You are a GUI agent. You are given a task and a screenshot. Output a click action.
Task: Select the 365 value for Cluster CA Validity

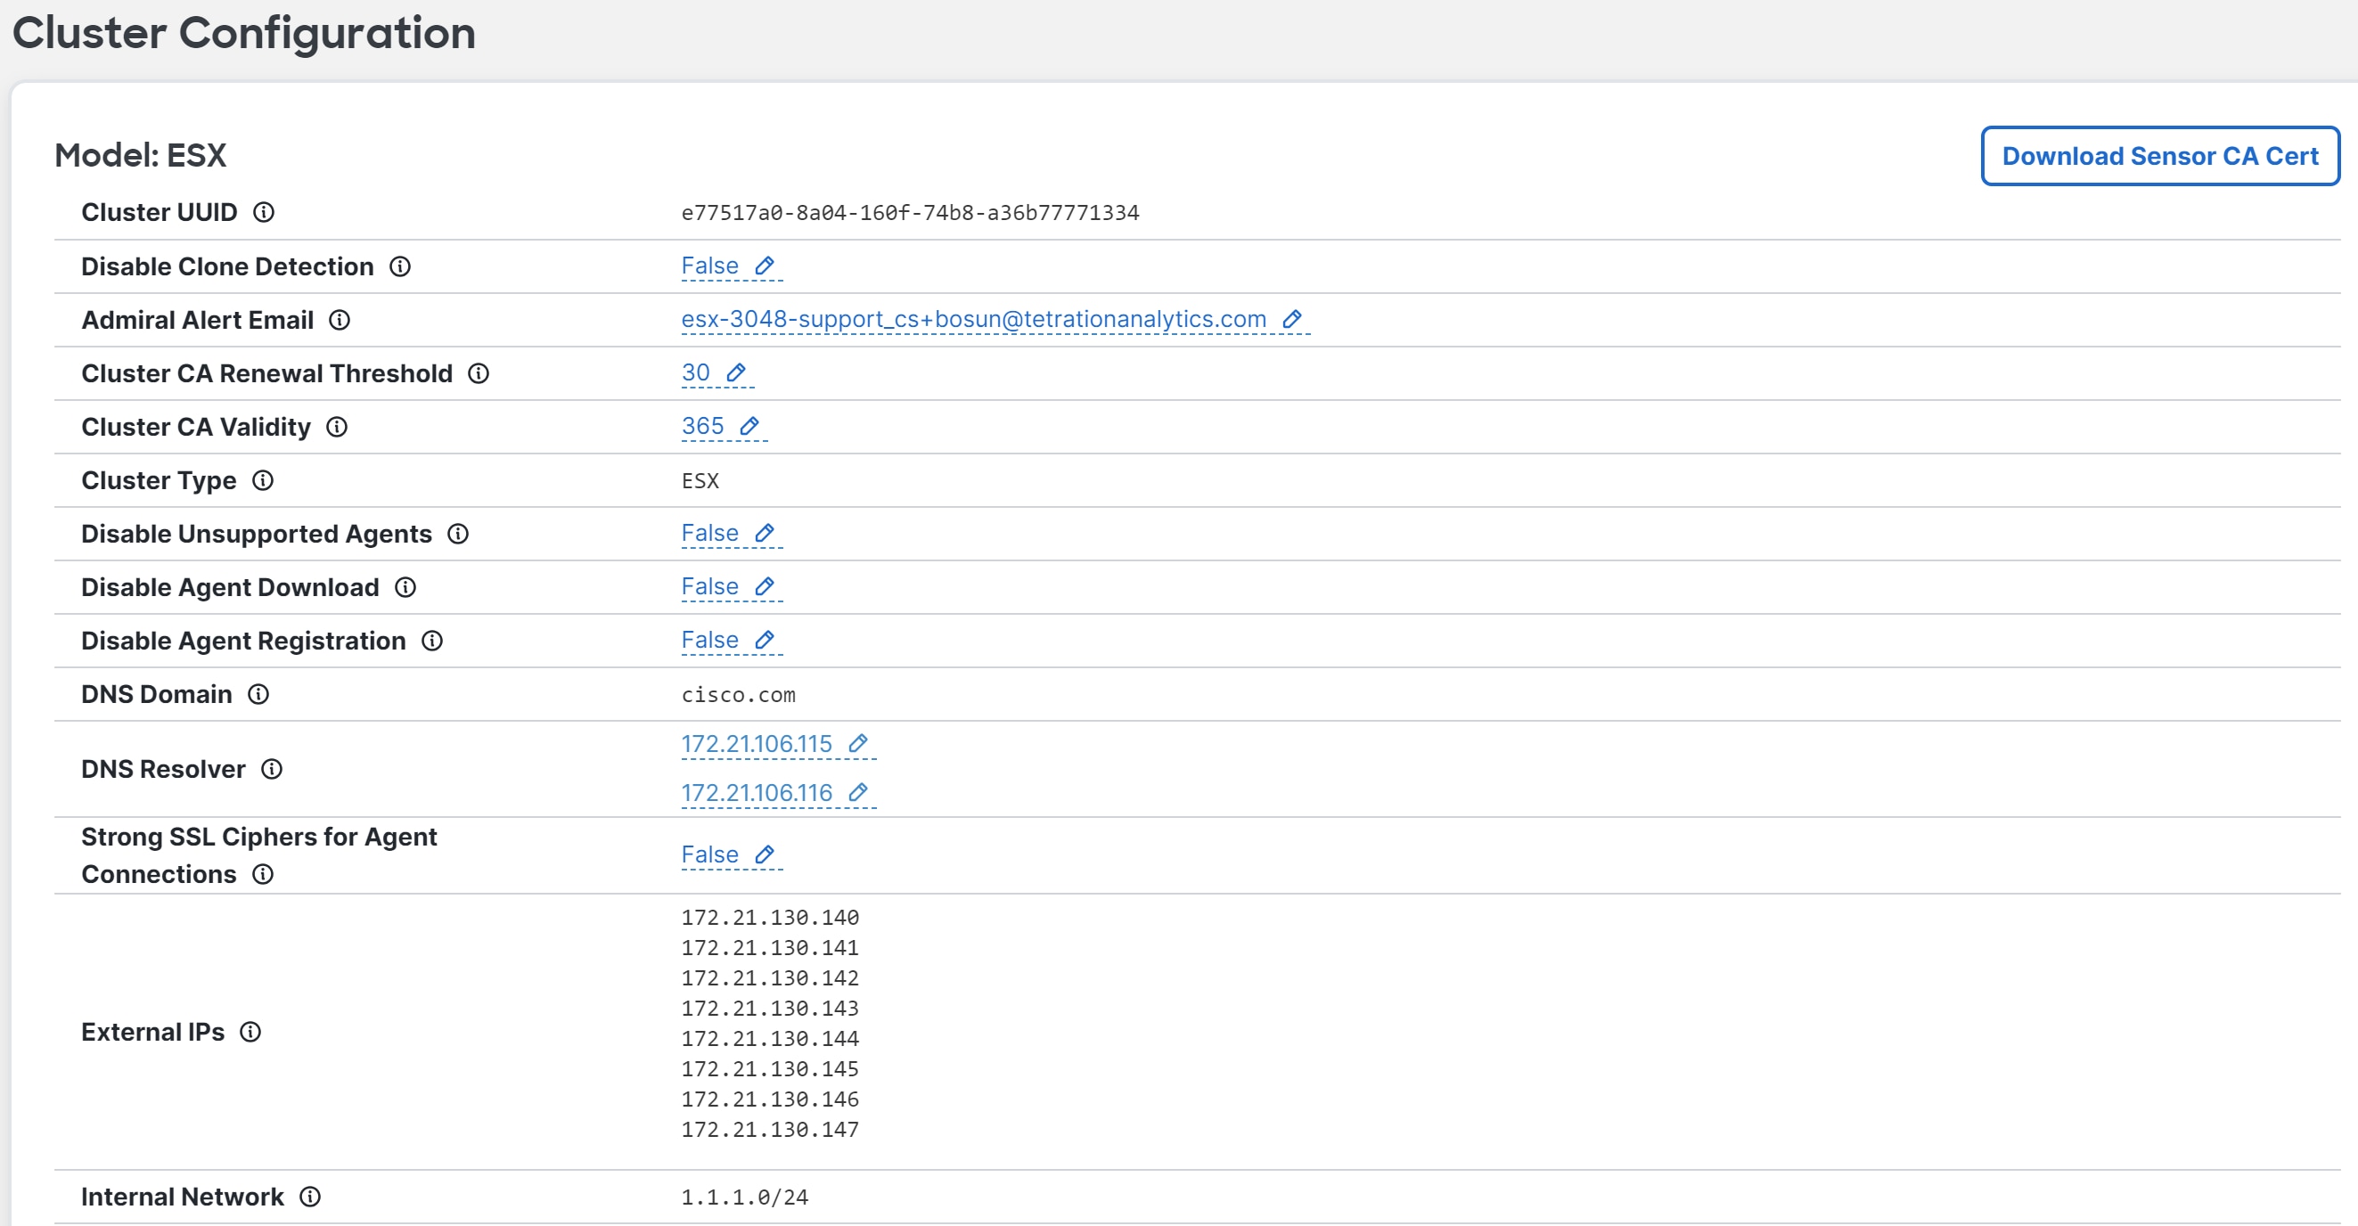click(702, 425)
